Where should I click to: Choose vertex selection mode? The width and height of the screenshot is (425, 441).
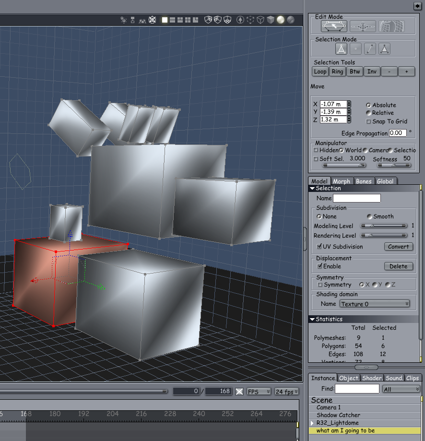point(355,49)
